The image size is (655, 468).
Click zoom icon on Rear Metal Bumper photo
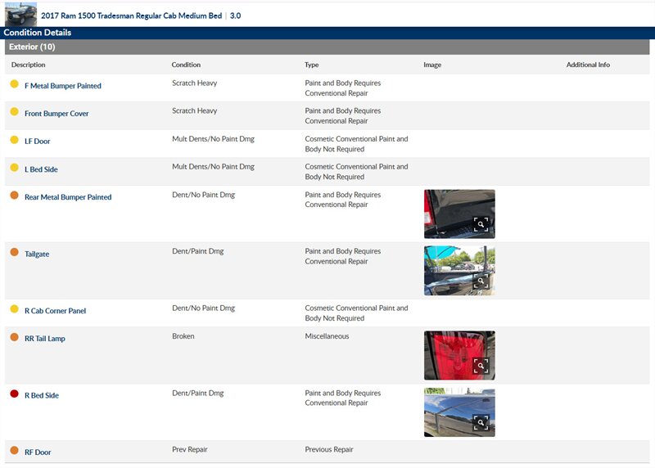[481, 224]
